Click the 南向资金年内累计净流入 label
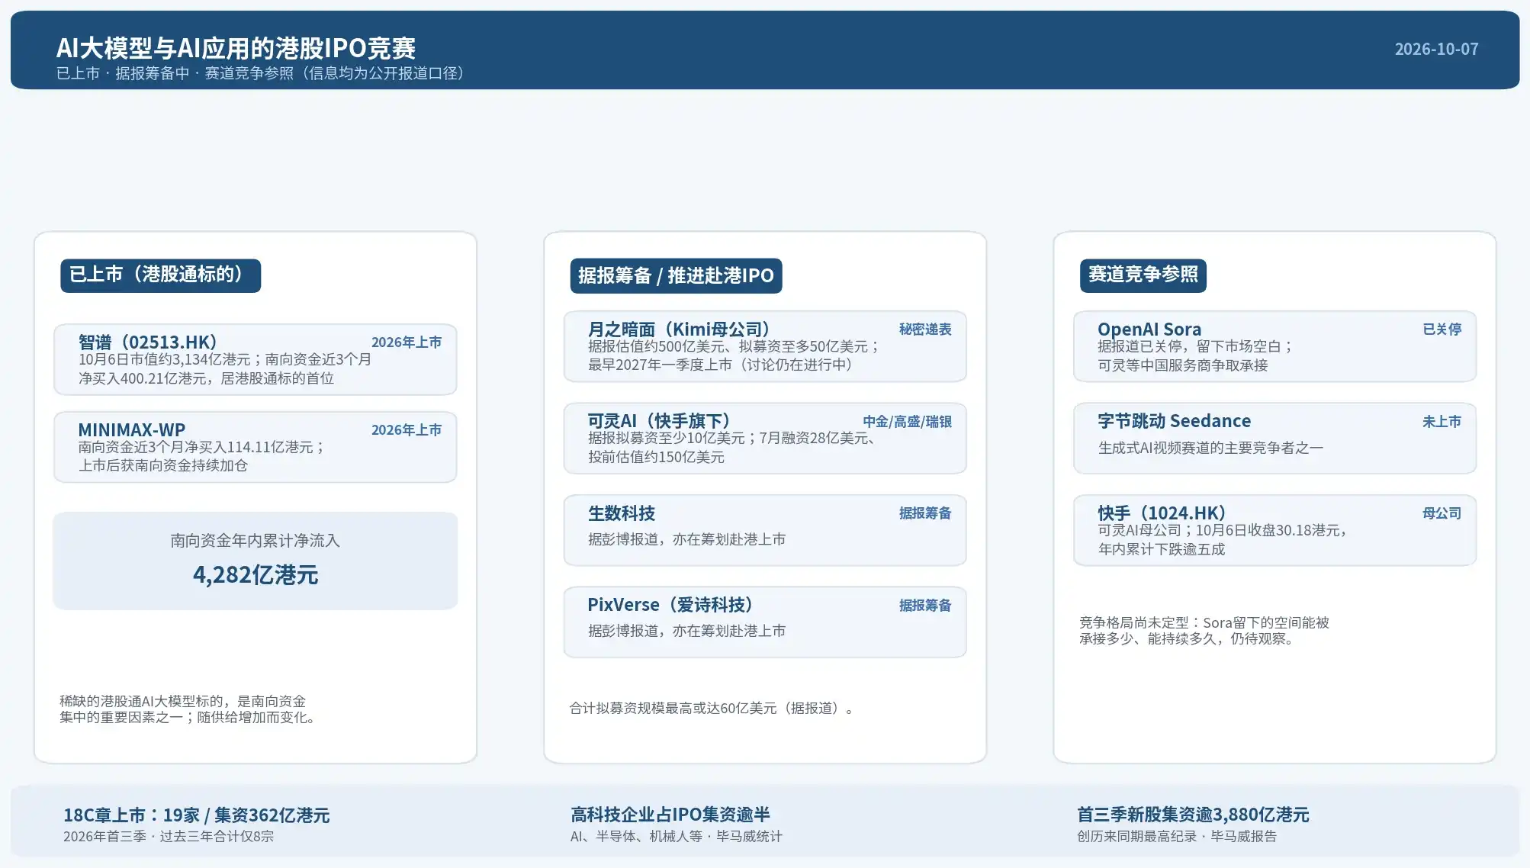 coord(256,541)
